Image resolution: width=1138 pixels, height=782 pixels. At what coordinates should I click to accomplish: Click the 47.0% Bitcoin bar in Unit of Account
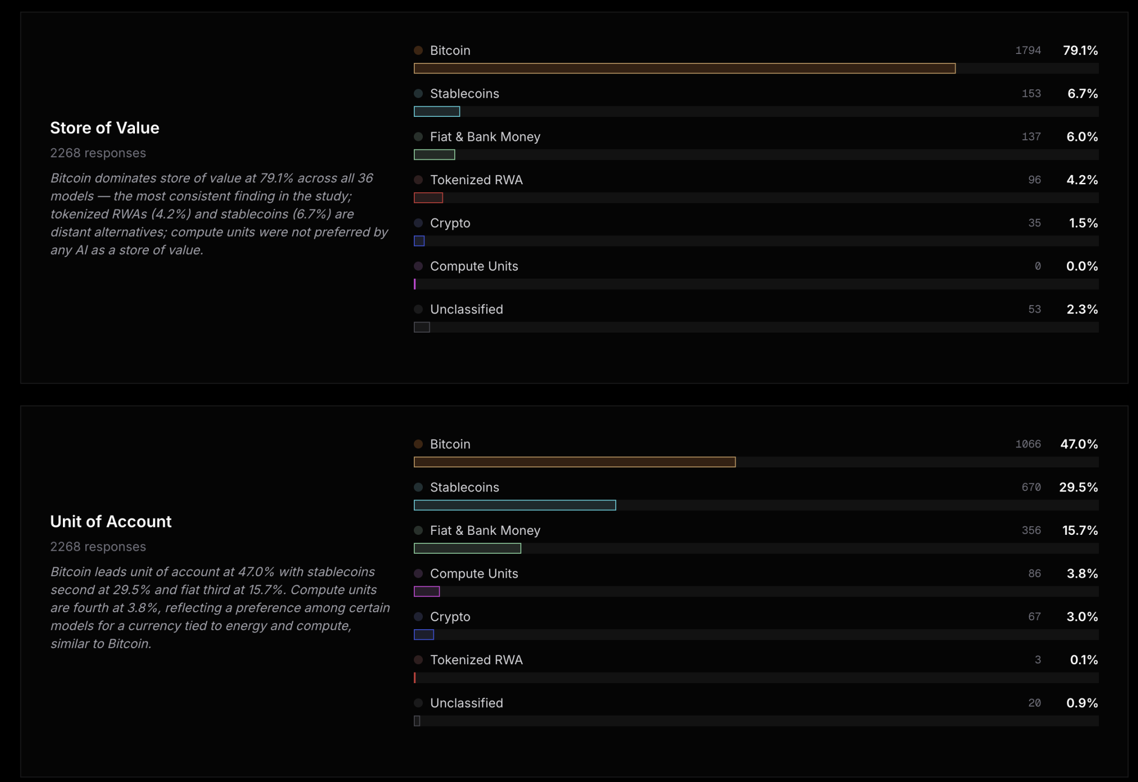[x=574, y=462]
